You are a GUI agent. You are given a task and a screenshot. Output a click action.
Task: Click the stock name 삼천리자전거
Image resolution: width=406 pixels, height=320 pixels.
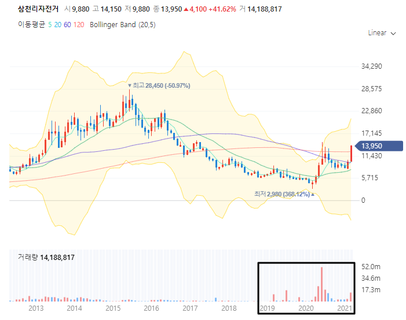pyautogui.click(x=38, y=9)
